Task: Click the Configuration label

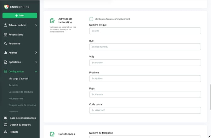Action: click(x=16, y=72)
